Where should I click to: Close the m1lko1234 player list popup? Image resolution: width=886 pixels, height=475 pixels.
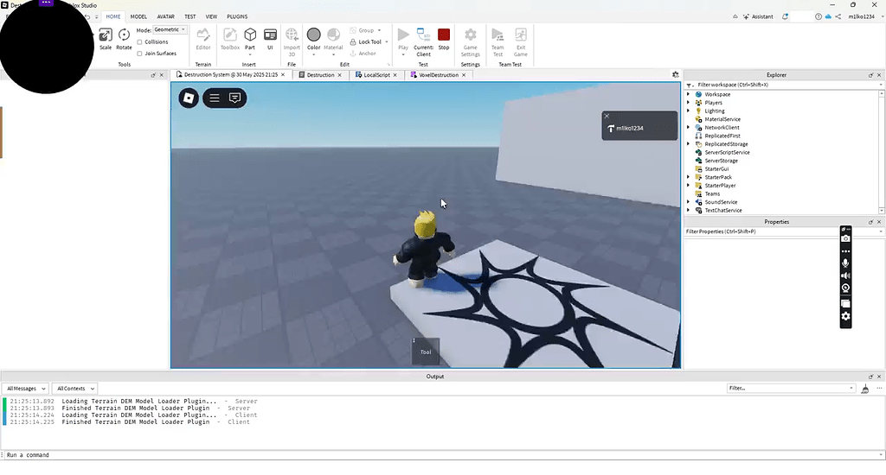pos(607,116)
